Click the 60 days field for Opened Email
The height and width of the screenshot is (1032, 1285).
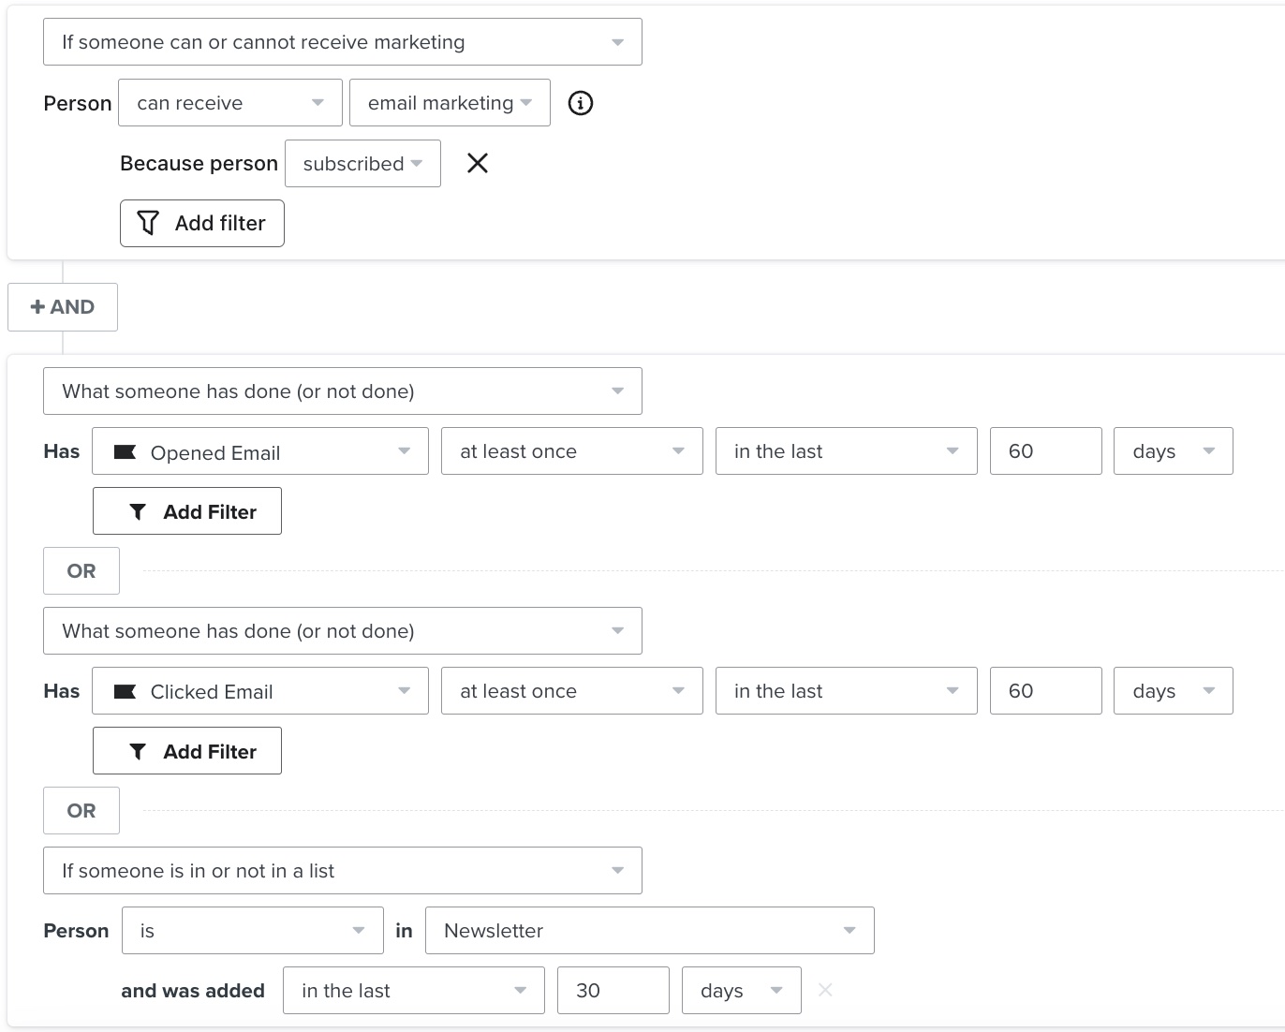coord(1045,451)
